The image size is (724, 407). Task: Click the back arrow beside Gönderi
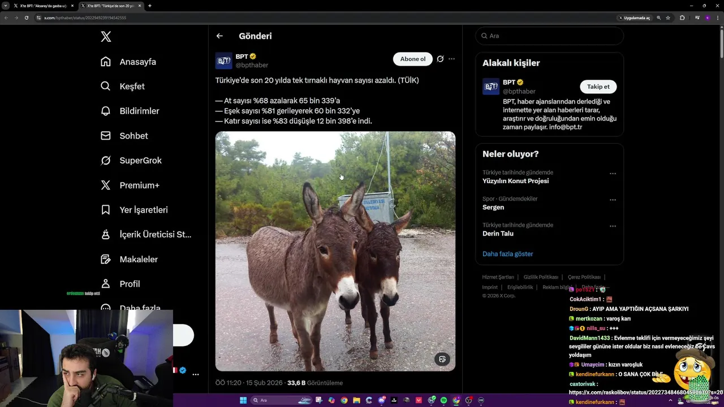(x=219, y=36)
